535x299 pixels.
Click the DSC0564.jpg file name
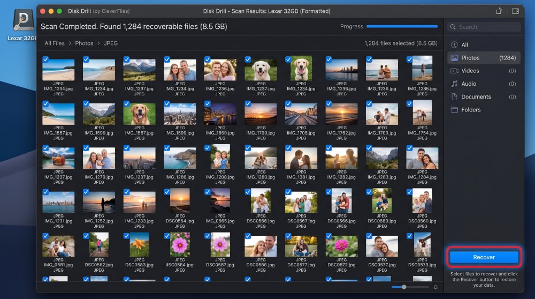click(x=180, y=221)
